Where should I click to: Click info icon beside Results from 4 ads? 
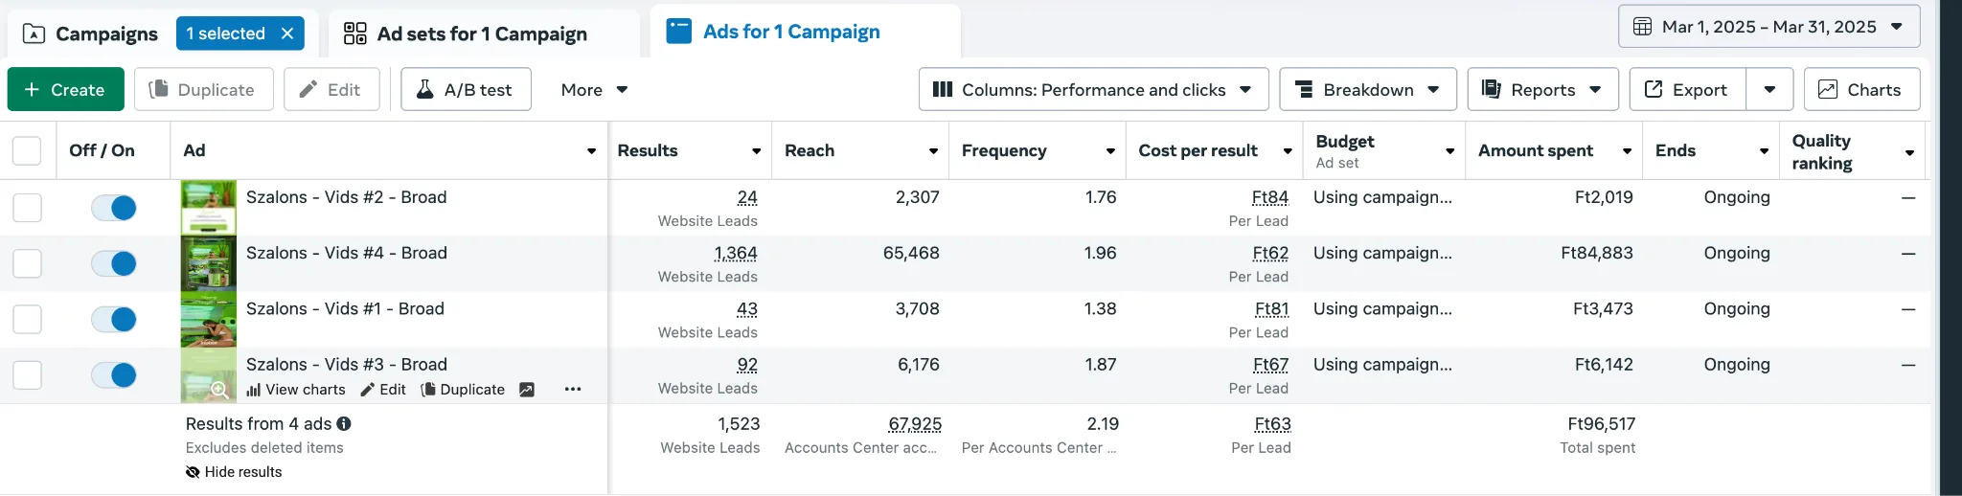(x=344, y=423)
